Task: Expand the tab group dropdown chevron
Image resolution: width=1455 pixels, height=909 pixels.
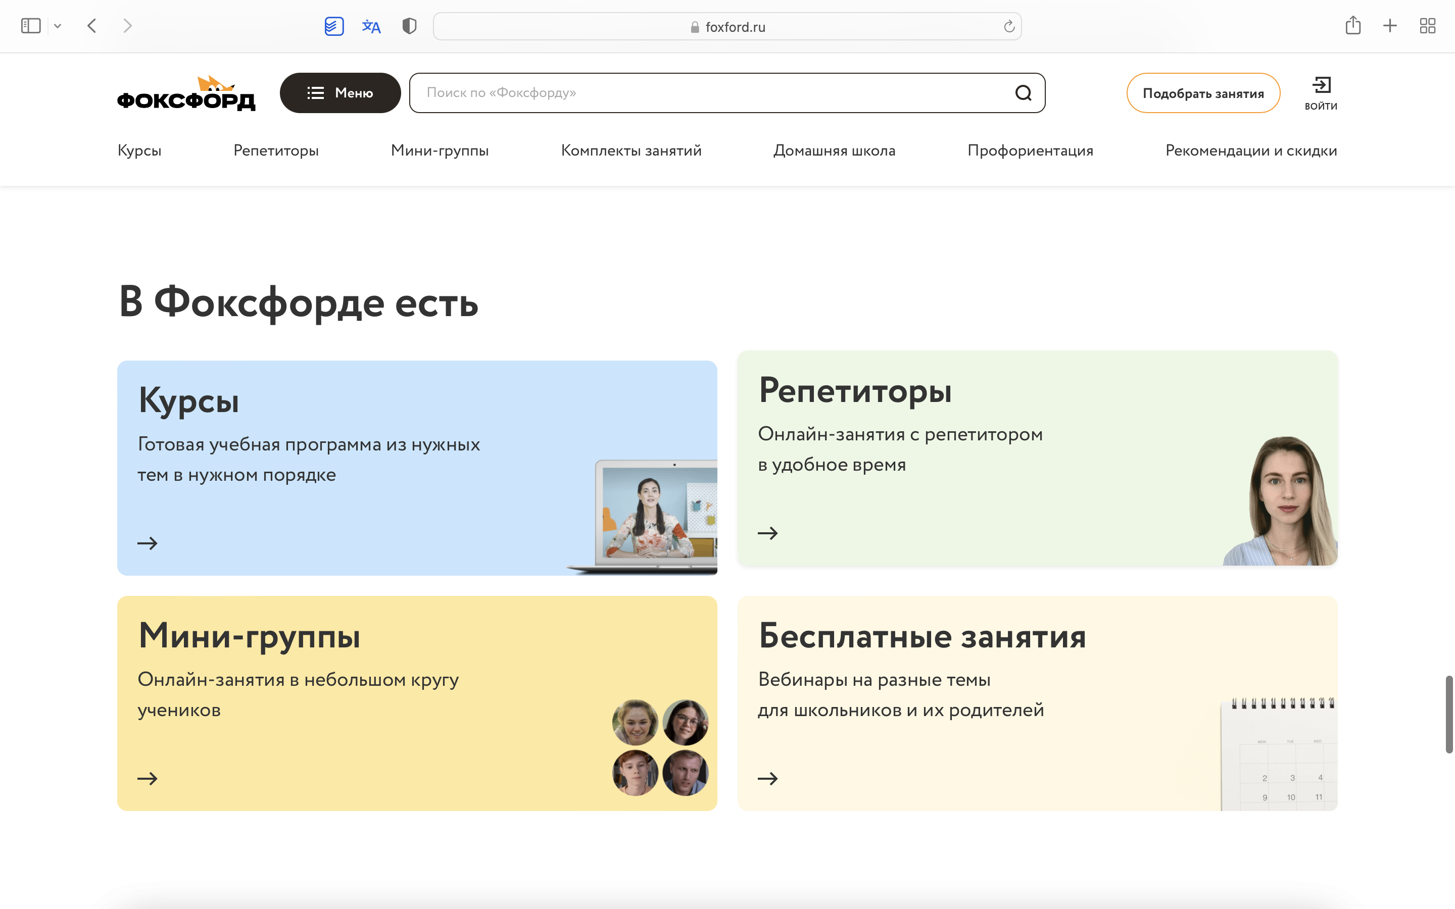Action: (x=58, y=26)
